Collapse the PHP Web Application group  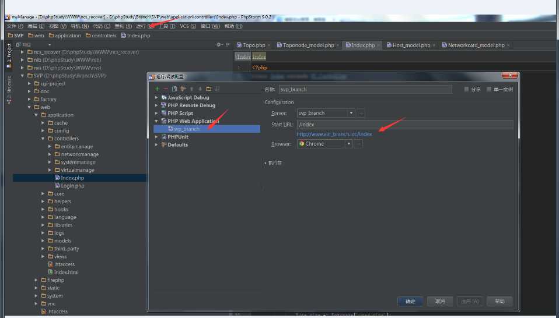156,121
